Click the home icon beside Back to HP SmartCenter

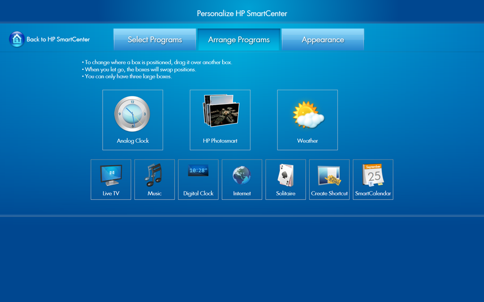point(17,39)
